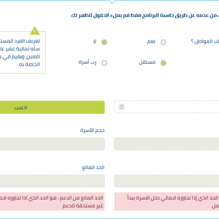Click the الحد المانع label
The height and width of the screenshot is (219, 219).
pyautogui.click(x=93, y=167)
